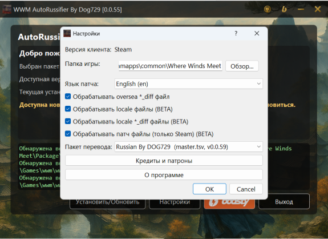This screenshot has width=328, height=239.
Task: Click the AutoRussifier app icon in title bar
Action: point(7,9)
